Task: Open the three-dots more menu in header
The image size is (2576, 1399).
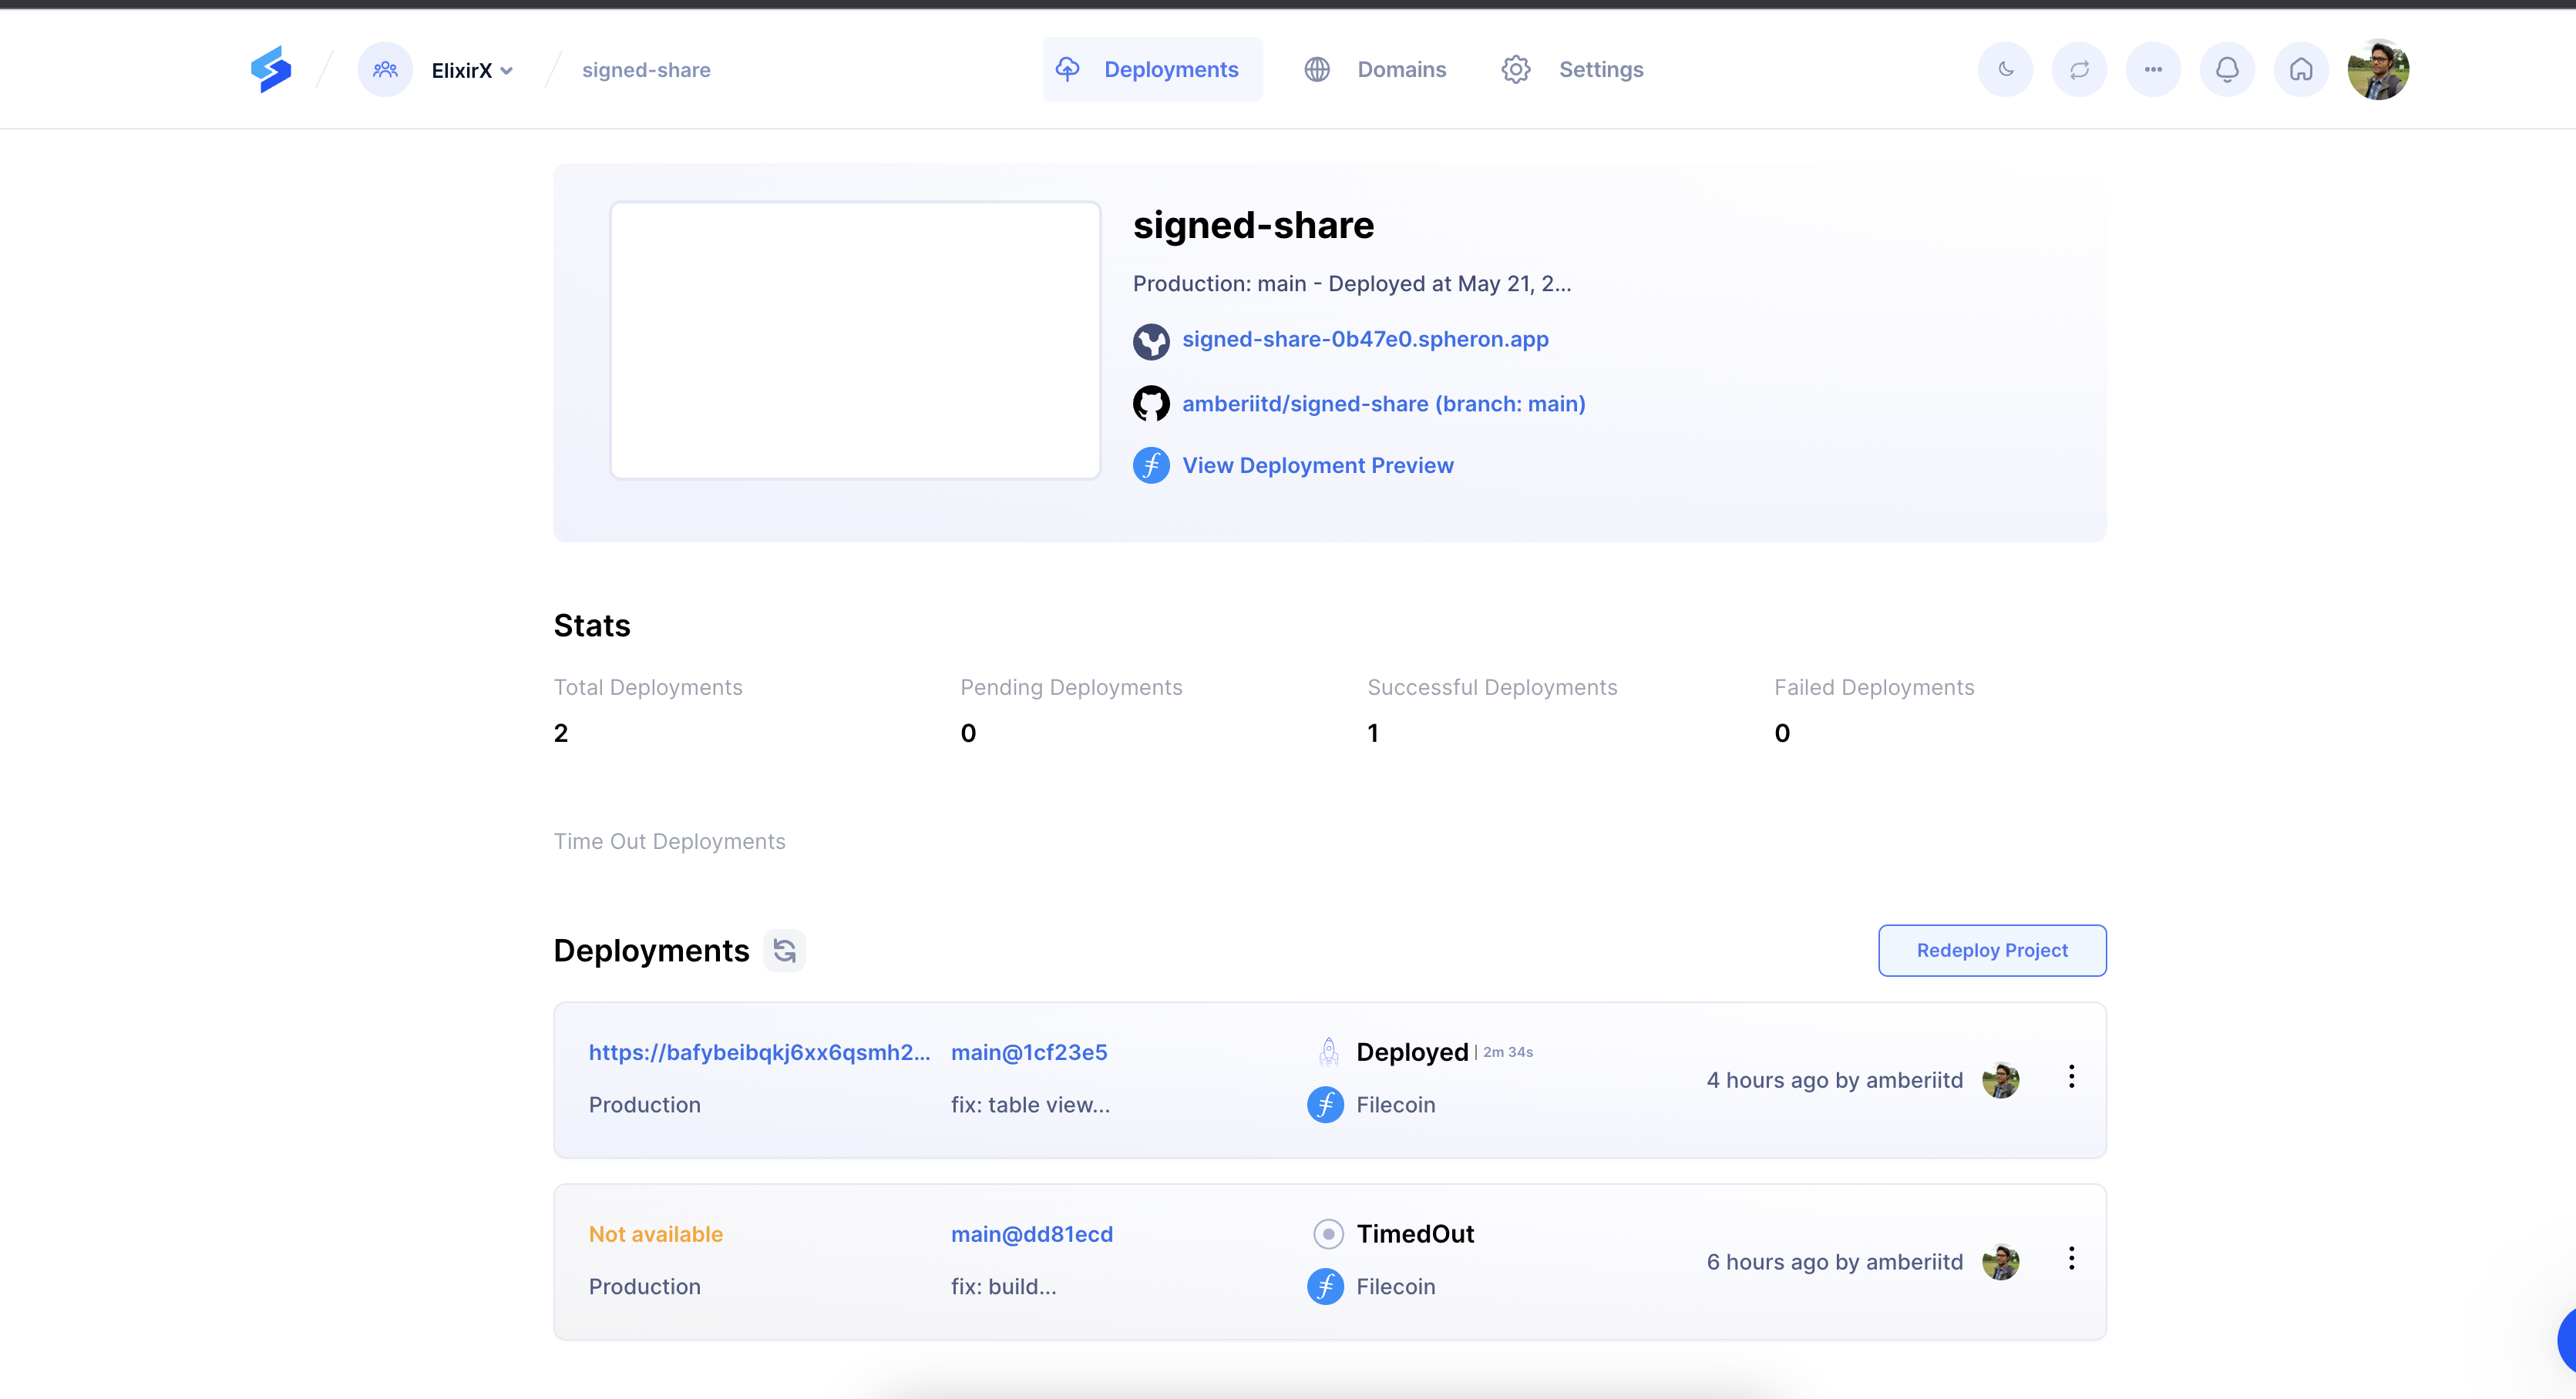Action: click(2153, 69)
